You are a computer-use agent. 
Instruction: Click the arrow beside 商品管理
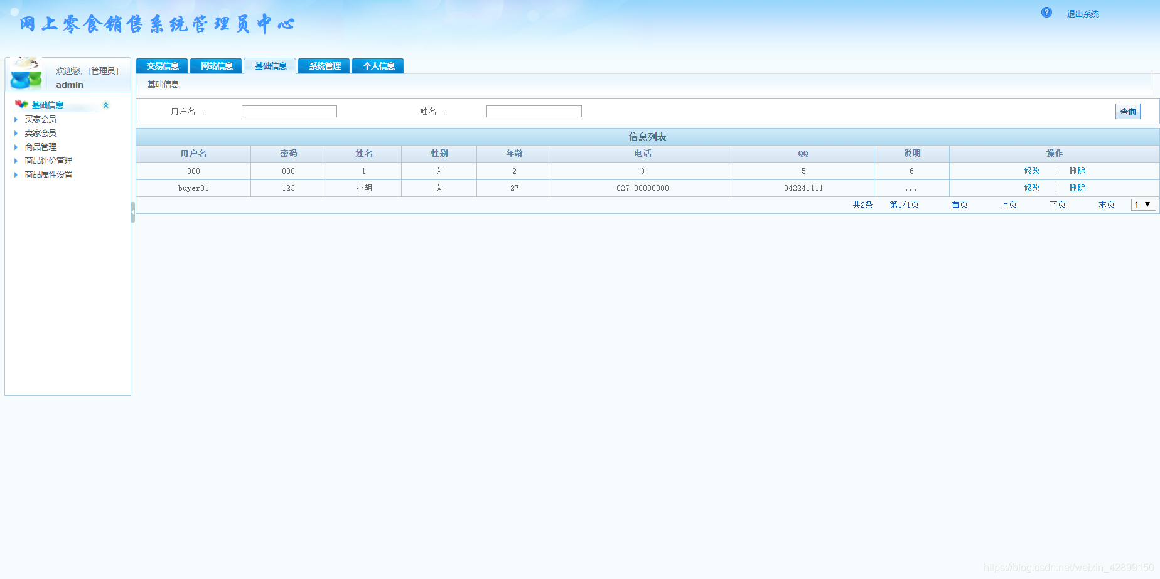pos(16,147)
